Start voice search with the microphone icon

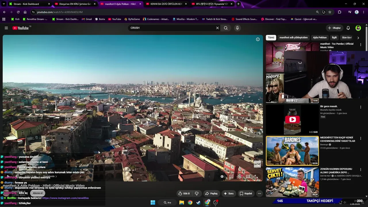click(x=237, y=28)
